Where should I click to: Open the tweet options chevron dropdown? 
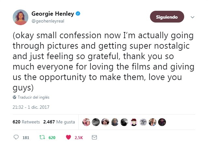pyautogui.click(x=192, y=17)
